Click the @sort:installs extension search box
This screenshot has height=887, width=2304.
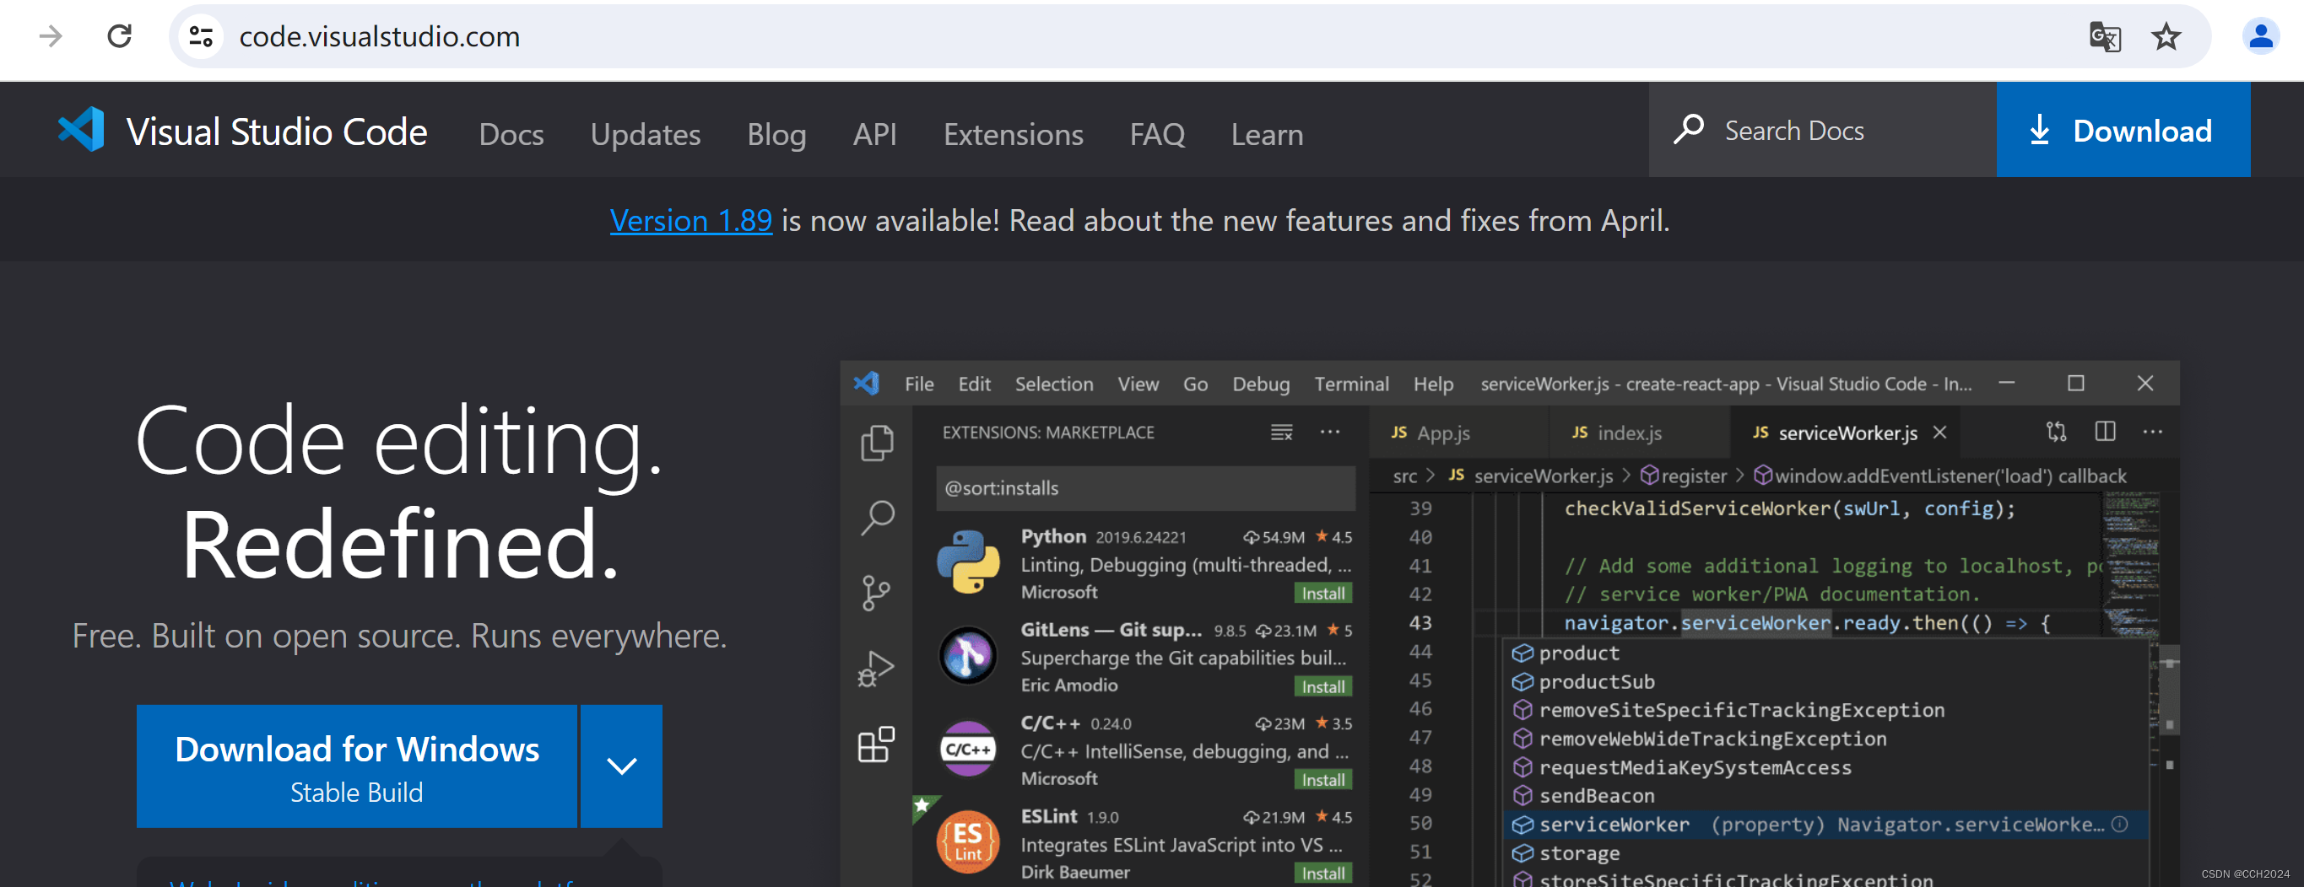1146,487
